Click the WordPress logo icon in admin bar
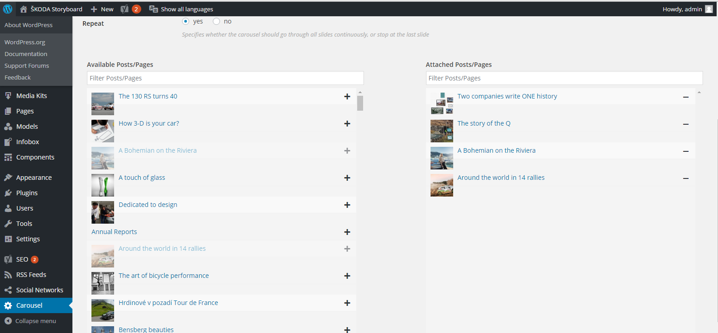This screenshot has width=718, height=333. pos(8,9)
